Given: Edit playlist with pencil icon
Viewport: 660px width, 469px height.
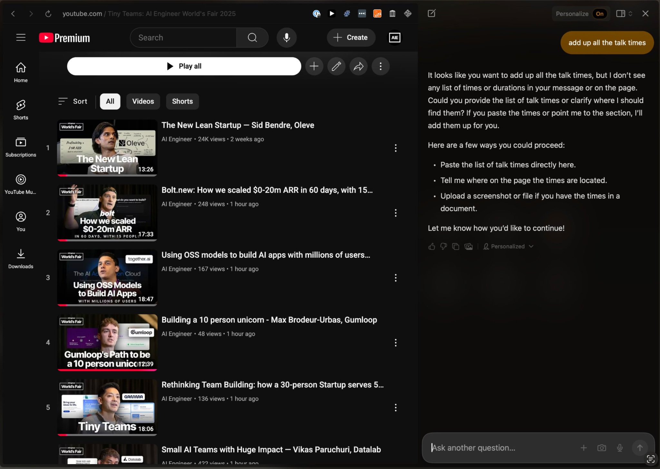Looking at the screenshot, I should point(336,66).
